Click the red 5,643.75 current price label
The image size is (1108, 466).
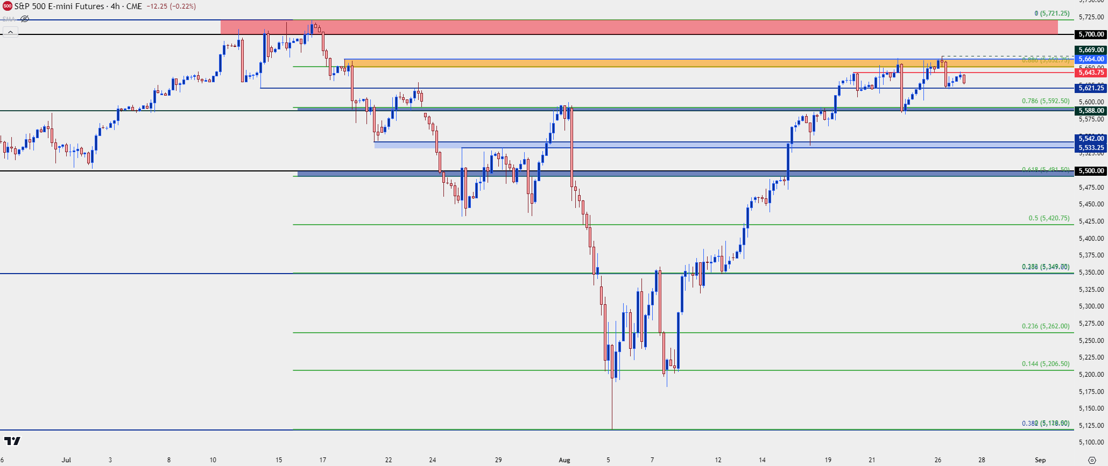(x=1090, y=73)
